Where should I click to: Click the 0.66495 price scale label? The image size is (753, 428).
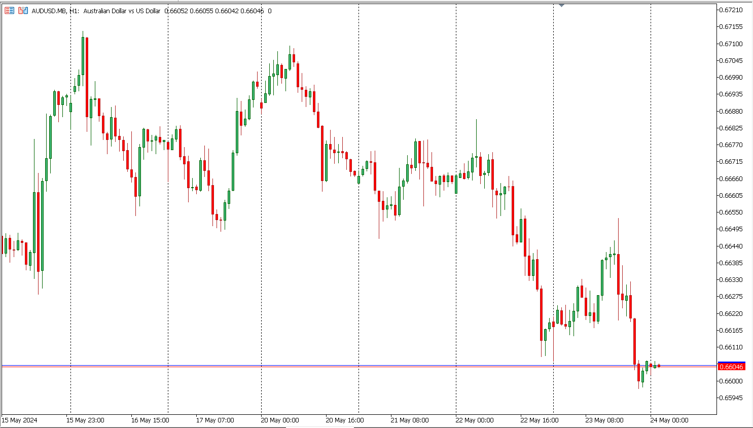[x=731, y=229]
